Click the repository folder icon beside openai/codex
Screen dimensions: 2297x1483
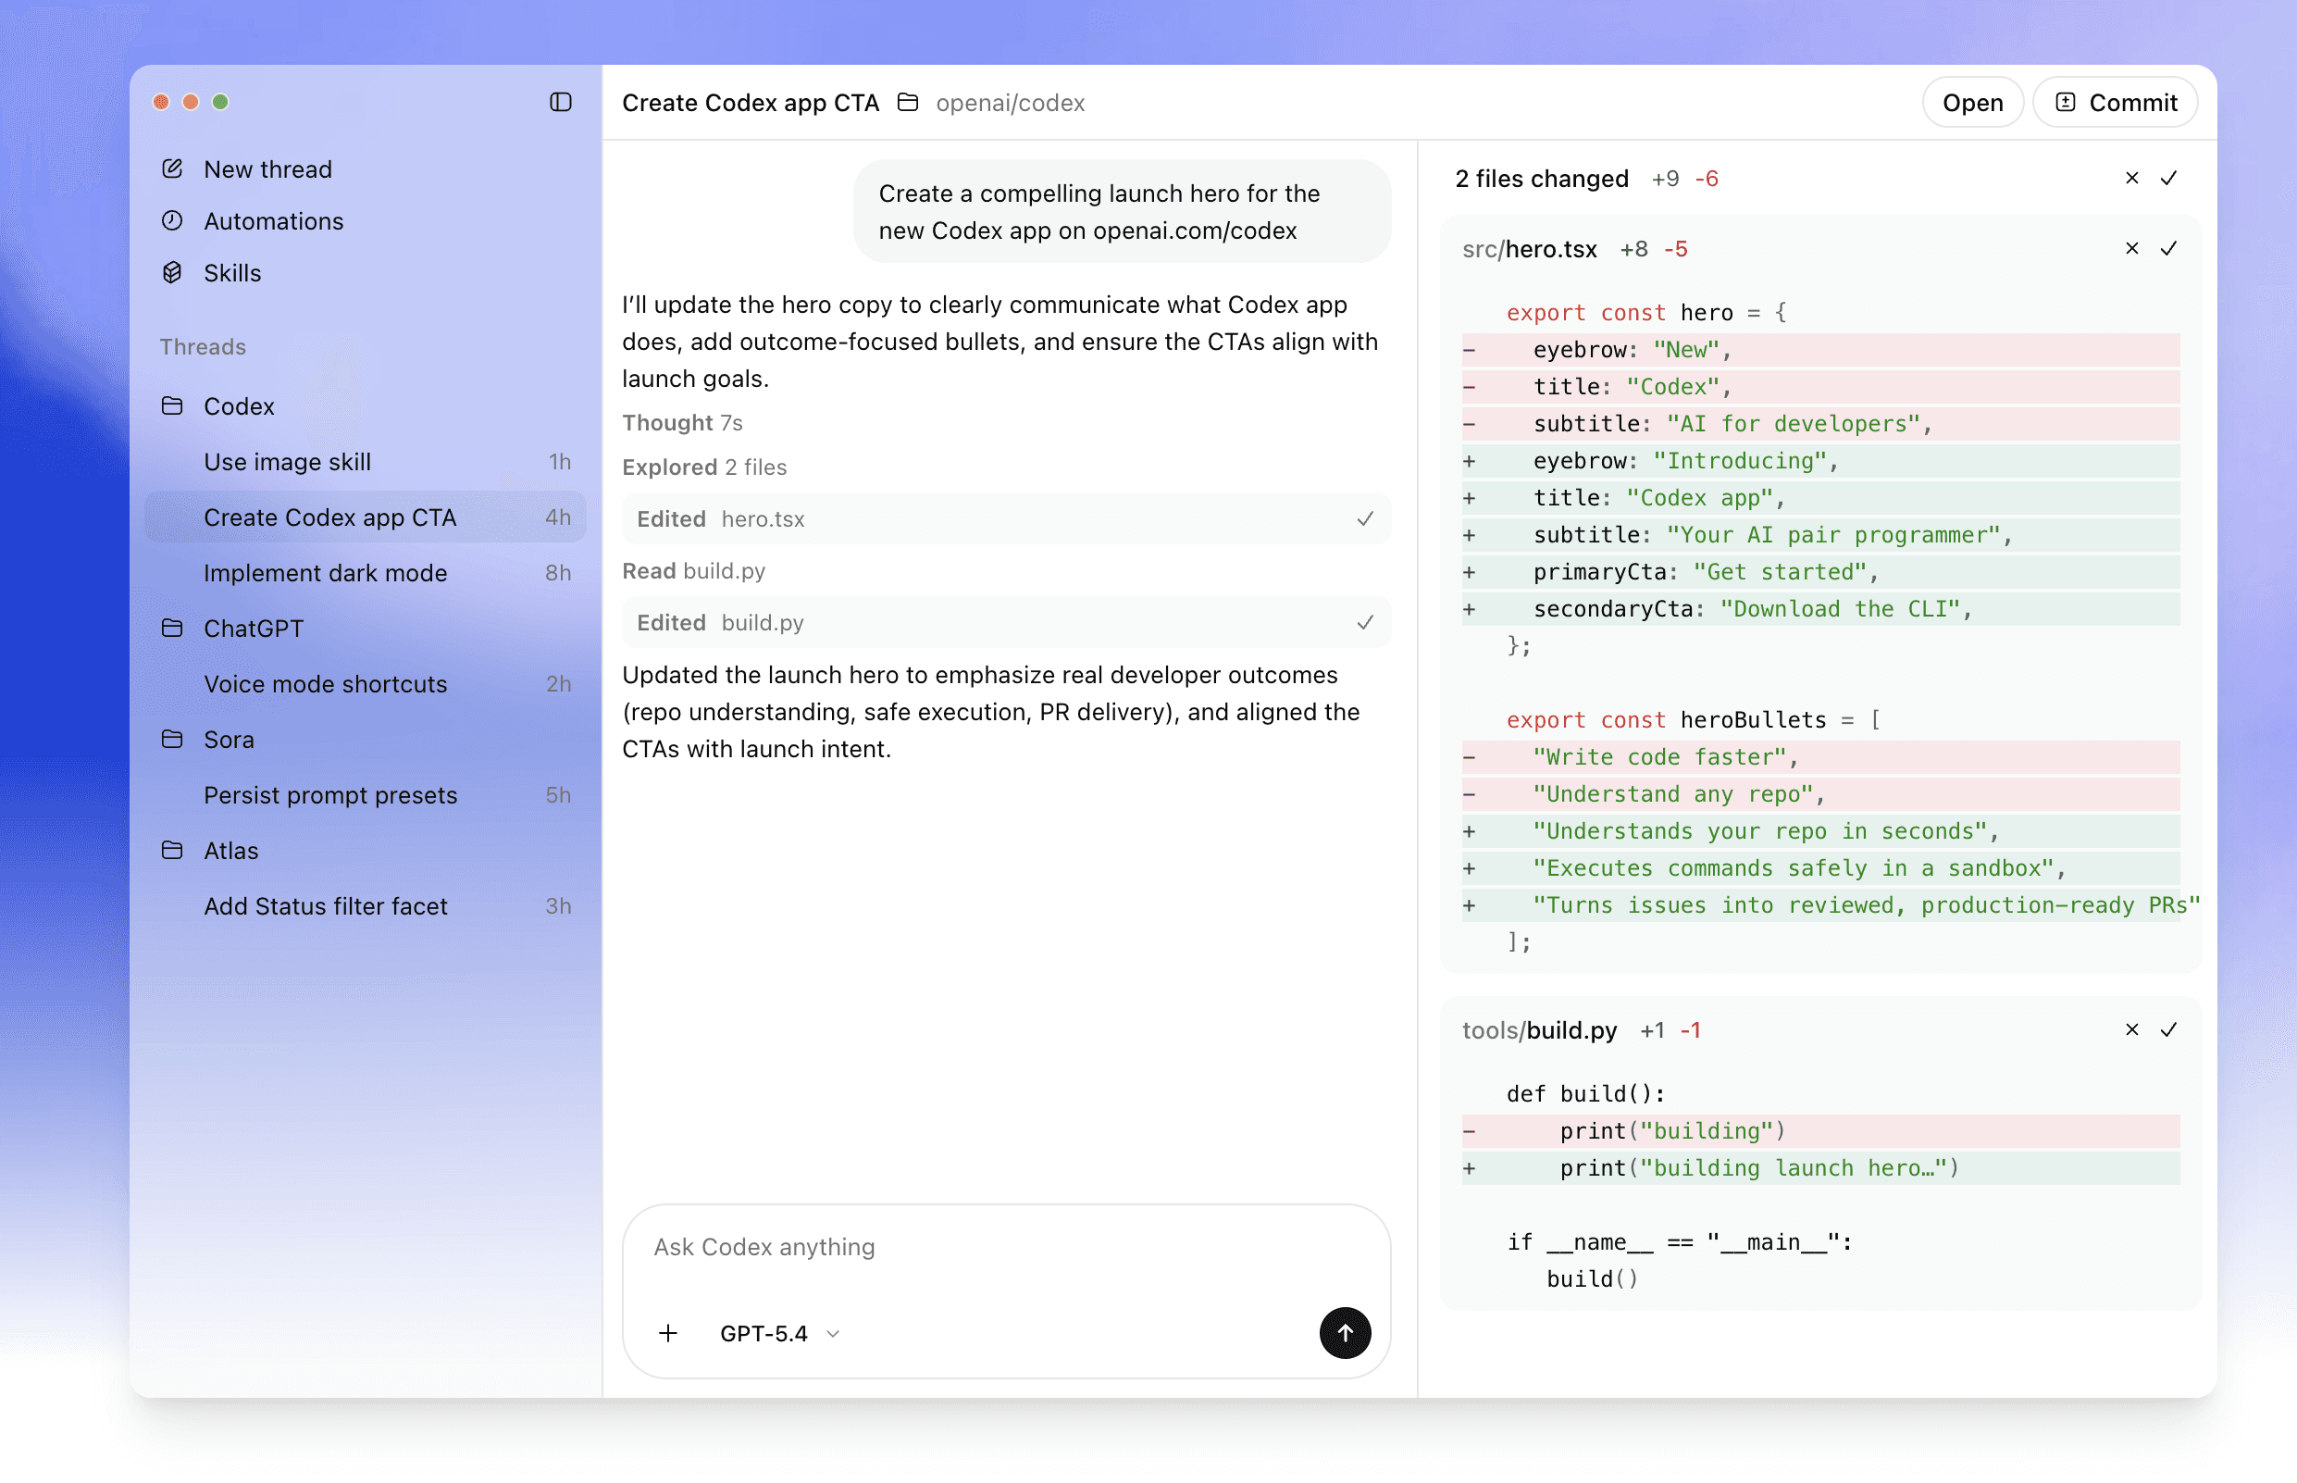(908, 101)
